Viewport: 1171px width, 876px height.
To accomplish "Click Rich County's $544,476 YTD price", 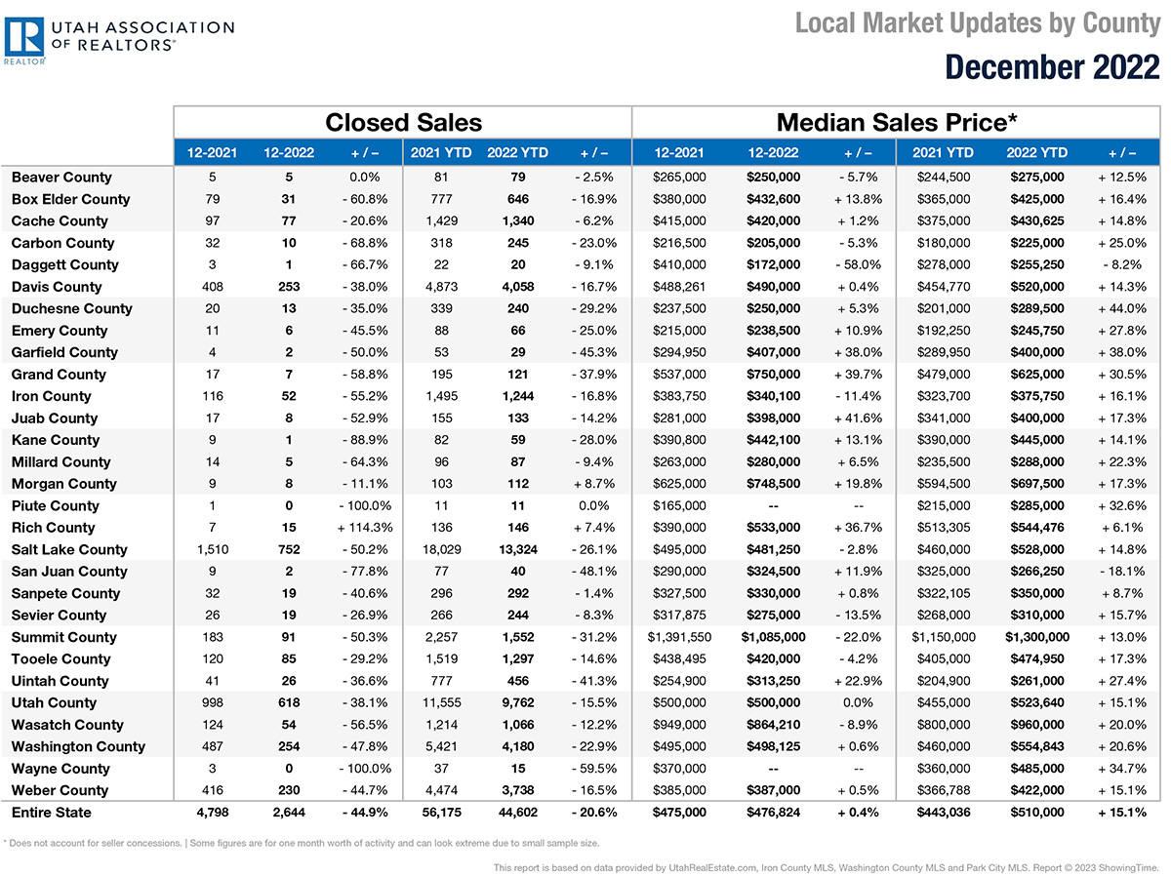I will 1037,528.
